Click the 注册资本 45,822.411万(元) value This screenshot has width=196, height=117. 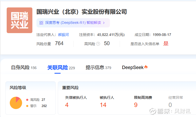tap(111, 35)
